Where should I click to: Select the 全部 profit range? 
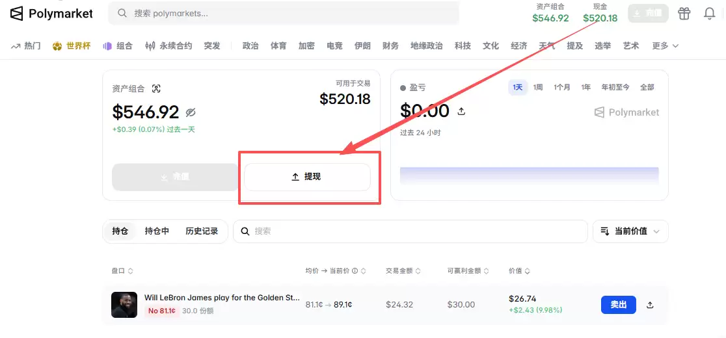click(x=647, y=87)
